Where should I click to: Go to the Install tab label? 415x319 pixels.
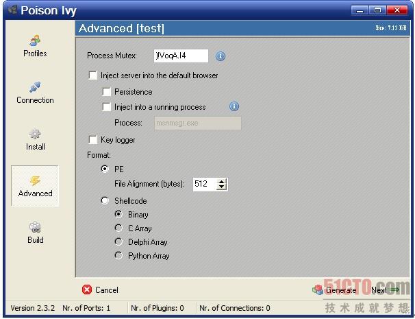[35, 147]
